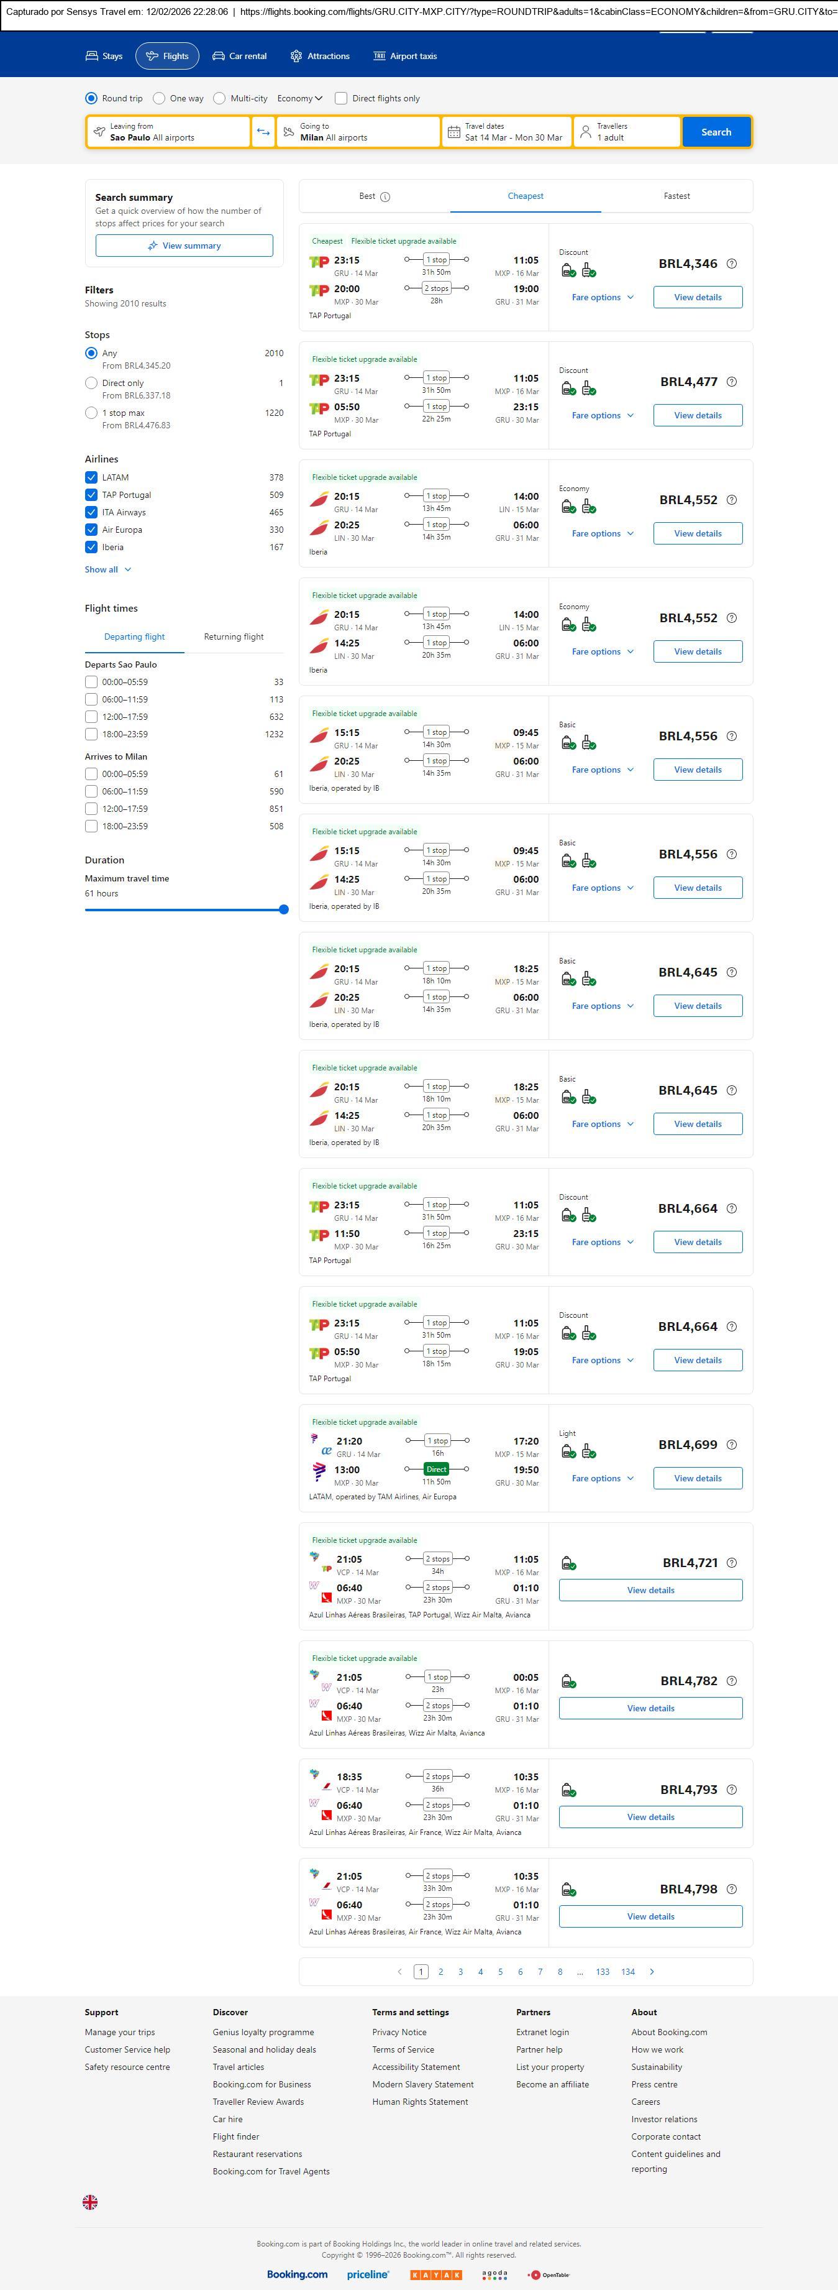This screenshot has height=2290, width=838.
Task: Expand Show all airlines list
Action: [x=107, y=569]
